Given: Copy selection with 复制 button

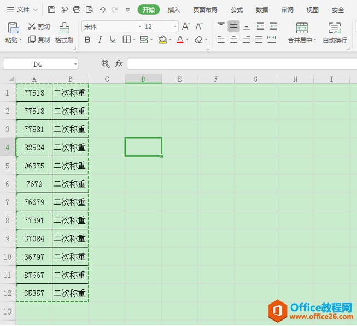Looking at the screenshot, I should pyautogui.click(x=39, y=39).
